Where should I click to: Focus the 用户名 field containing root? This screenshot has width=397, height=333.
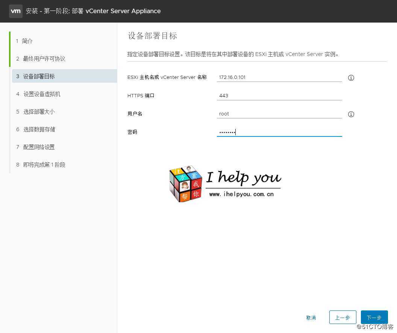pos(279,114)
